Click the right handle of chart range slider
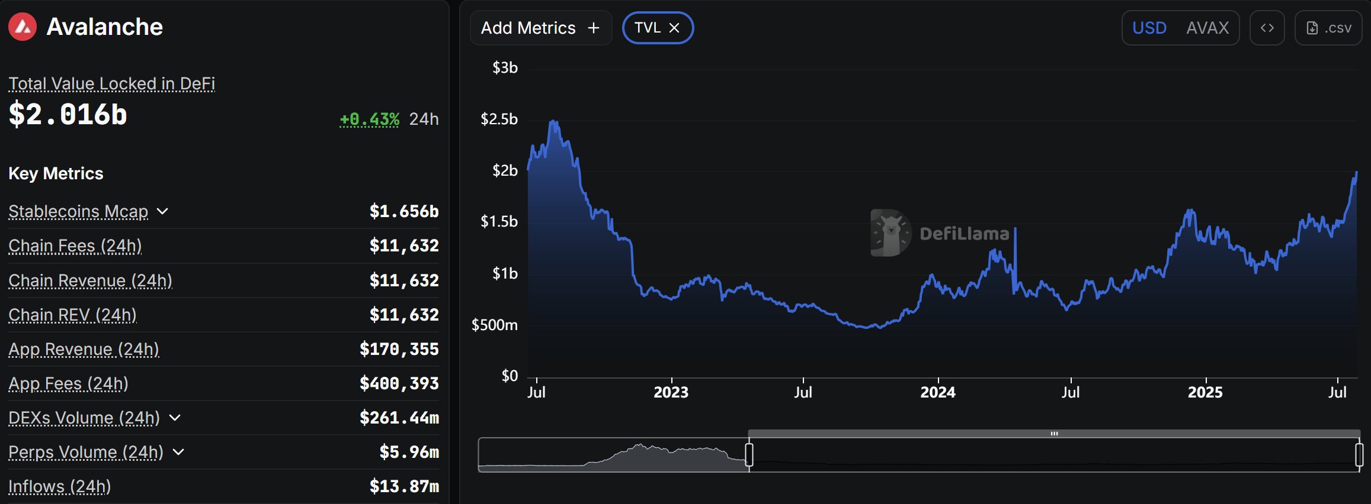 click(1359, 454)
